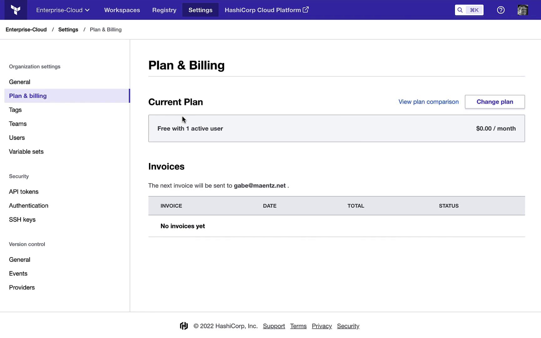Open the help question mark icon
The height and width of the screenshot is (338, 541).
[x=501, y=10]
